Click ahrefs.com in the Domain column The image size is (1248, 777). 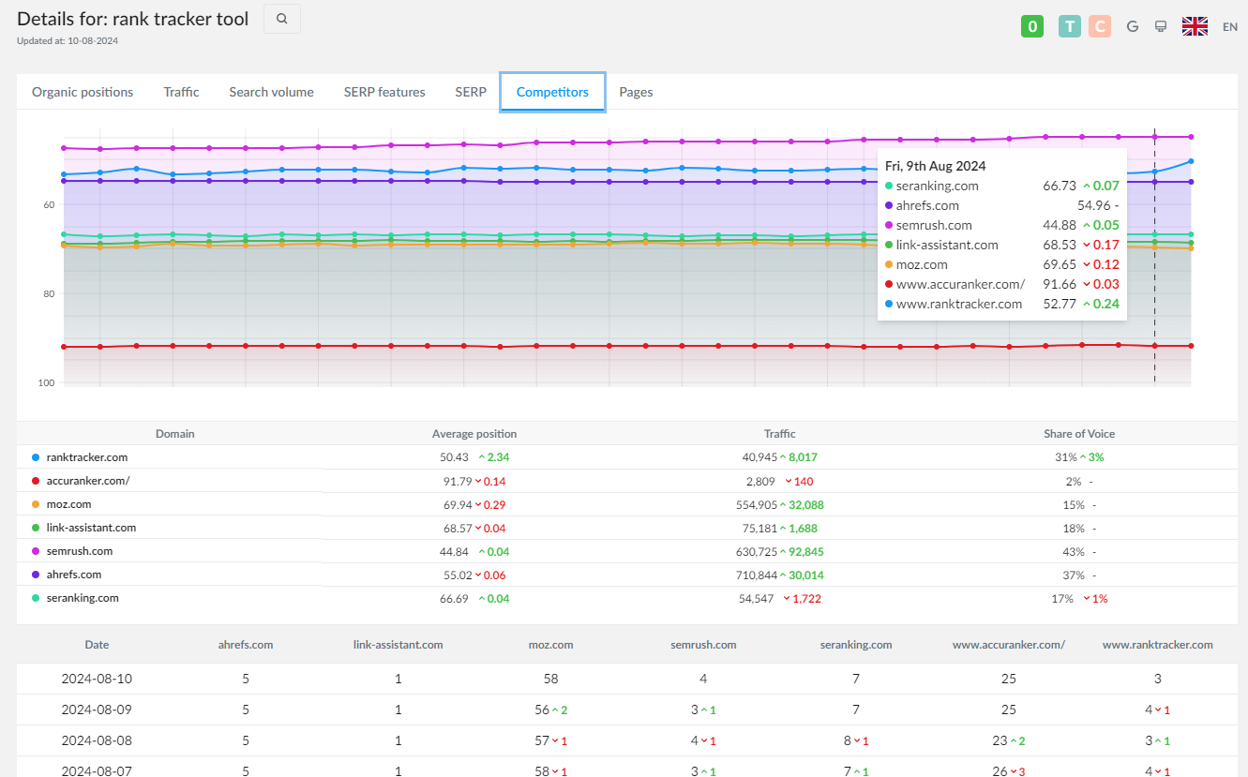click(x=74, y=575)
